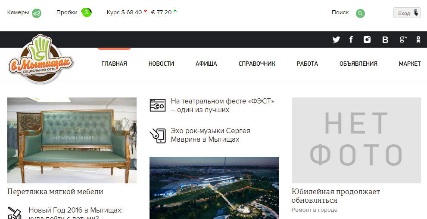The height and width of the screenshot is (219, 427).
Task: Open the ОБЪЯВЛЕНИЯ menu item
Action: (358, 64)
